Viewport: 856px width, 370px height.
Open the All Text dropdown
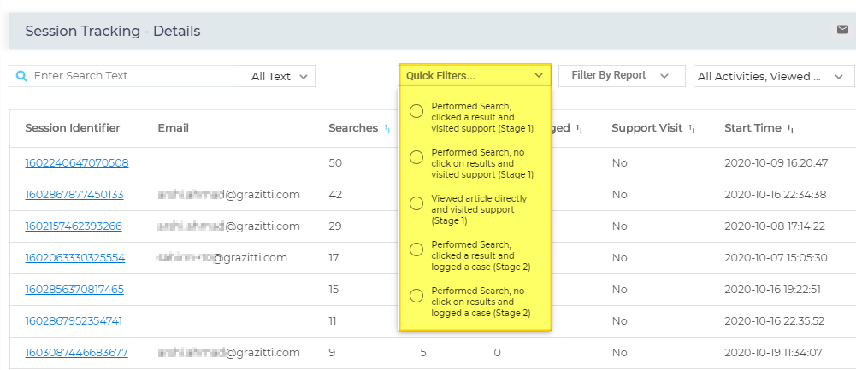277,76
